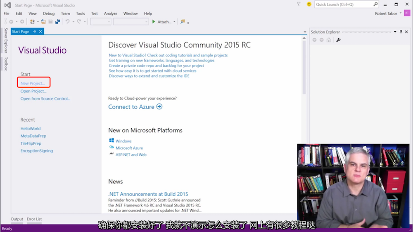Screen dimensions: 413x232
Task: Click the Start Page scroll up arrow
Action: [304, 38]
